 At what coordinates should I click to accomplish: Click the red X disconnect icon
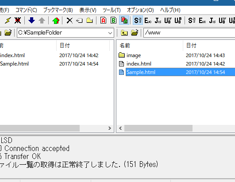click(x=18, y=20)
